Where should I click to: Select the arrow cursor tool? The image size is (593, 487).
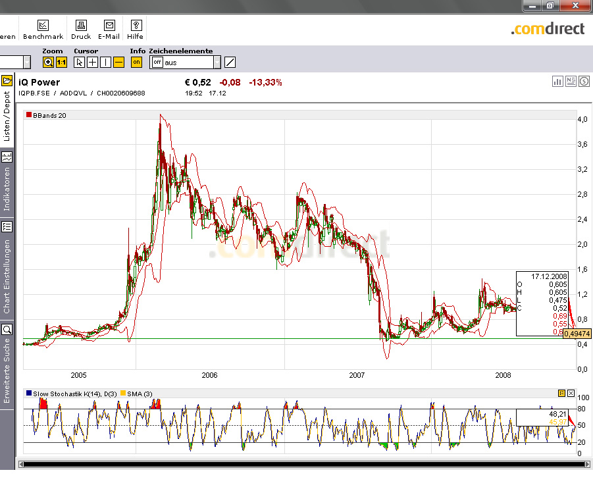pos(79,61)
